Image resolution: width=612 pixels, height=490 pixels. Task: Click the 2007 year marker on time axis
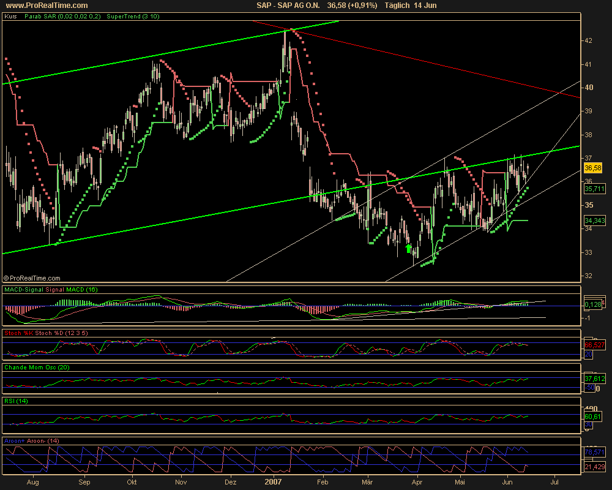273,482
